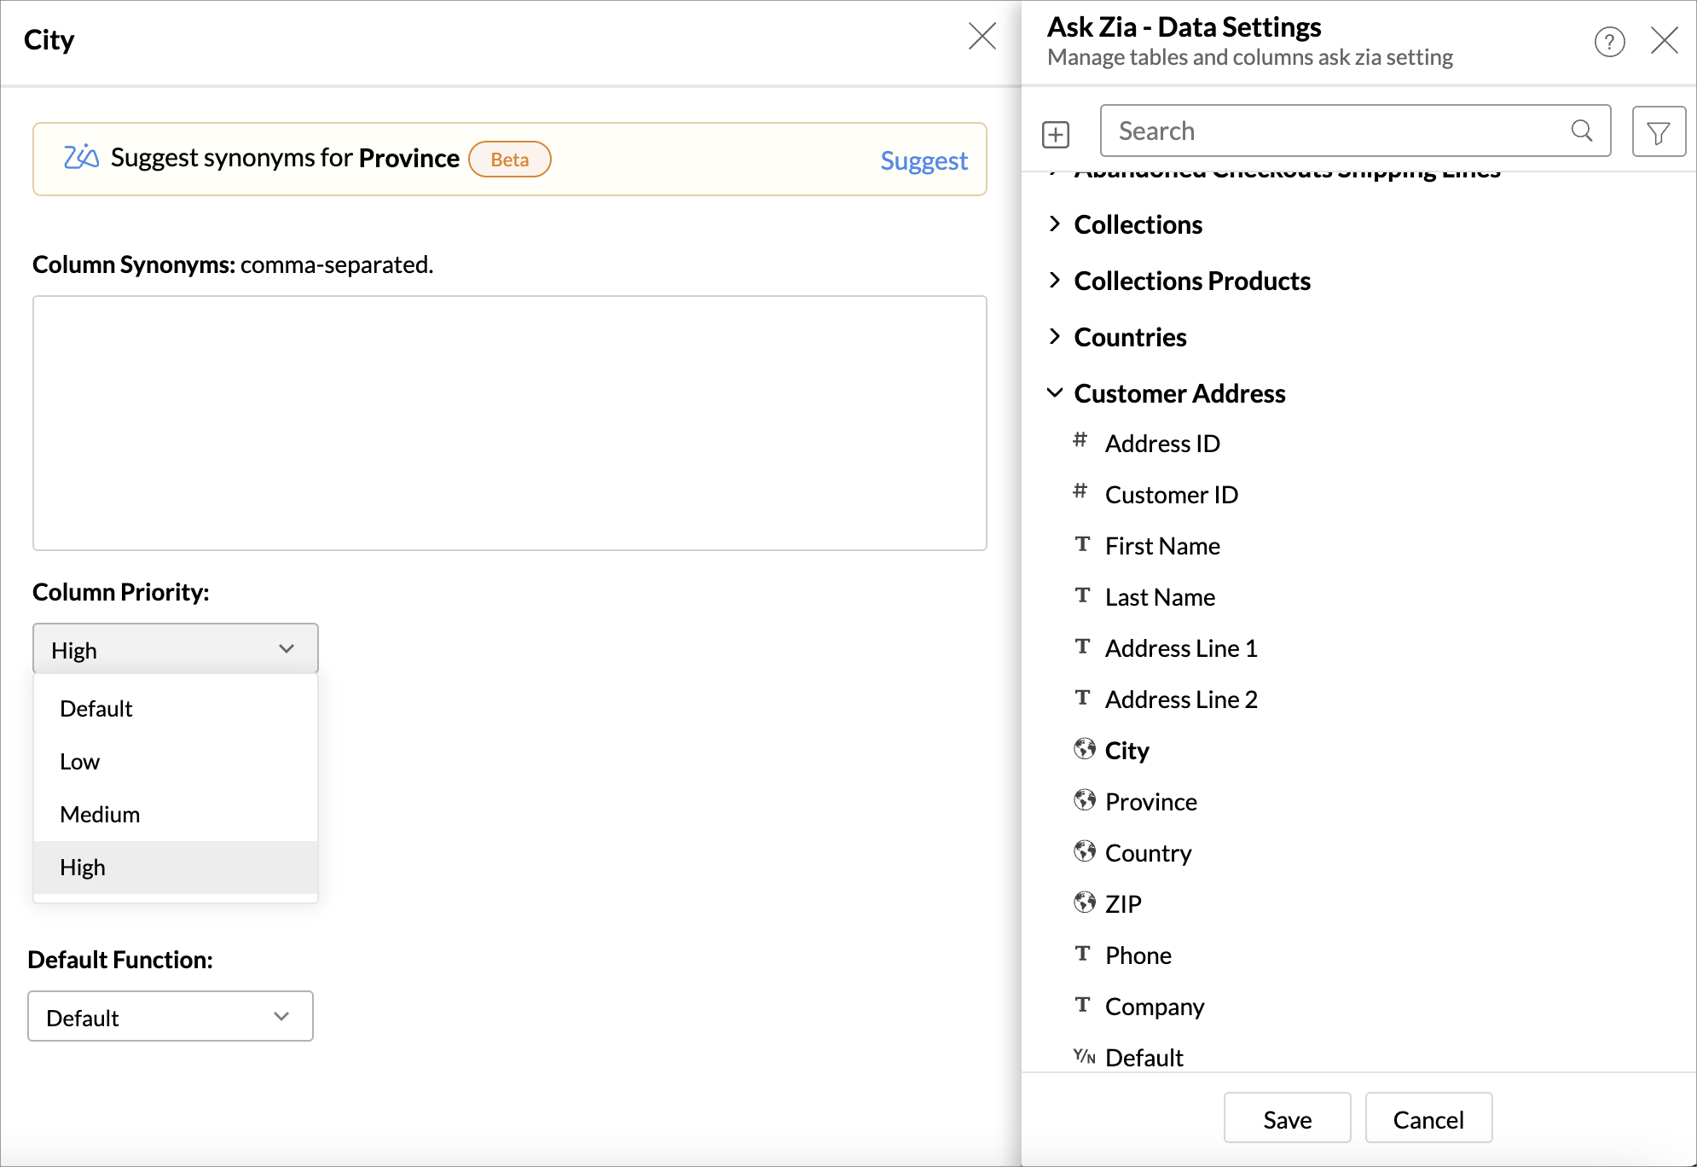This screenshot has height=1167, width=1697.
Task: Click into the Column Synonyms text area
Action: click(x=509, y=422)
